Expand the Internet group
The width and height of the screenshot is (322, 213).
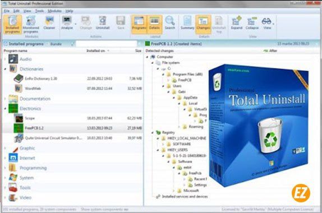point(5,158)
